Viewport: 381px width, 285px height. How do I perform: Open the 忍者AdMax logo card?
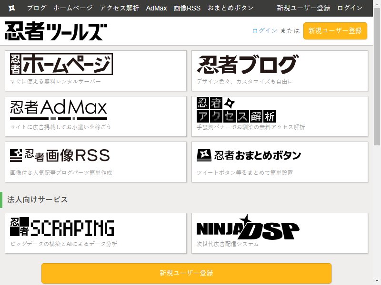tap(96, 116)
